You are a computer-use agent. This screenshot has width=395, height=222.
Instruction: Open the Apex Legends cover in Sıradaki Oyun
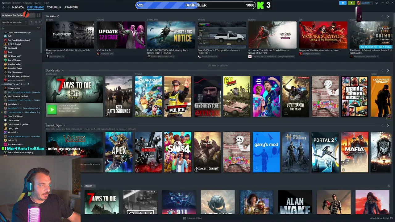click(x=119, y=152)
